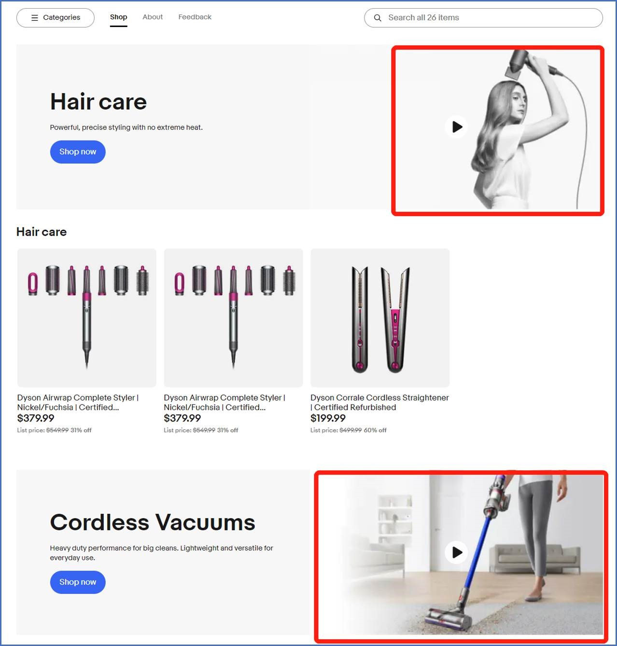Play the Hair care banner video
This screenshot has height=646, width=617.
tap(456, 127)
